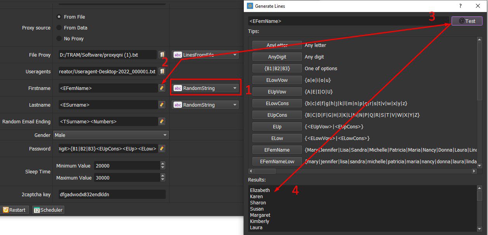Click the pencil edit icon beside Lastname
488x235 pixels.
pos(162,105)
